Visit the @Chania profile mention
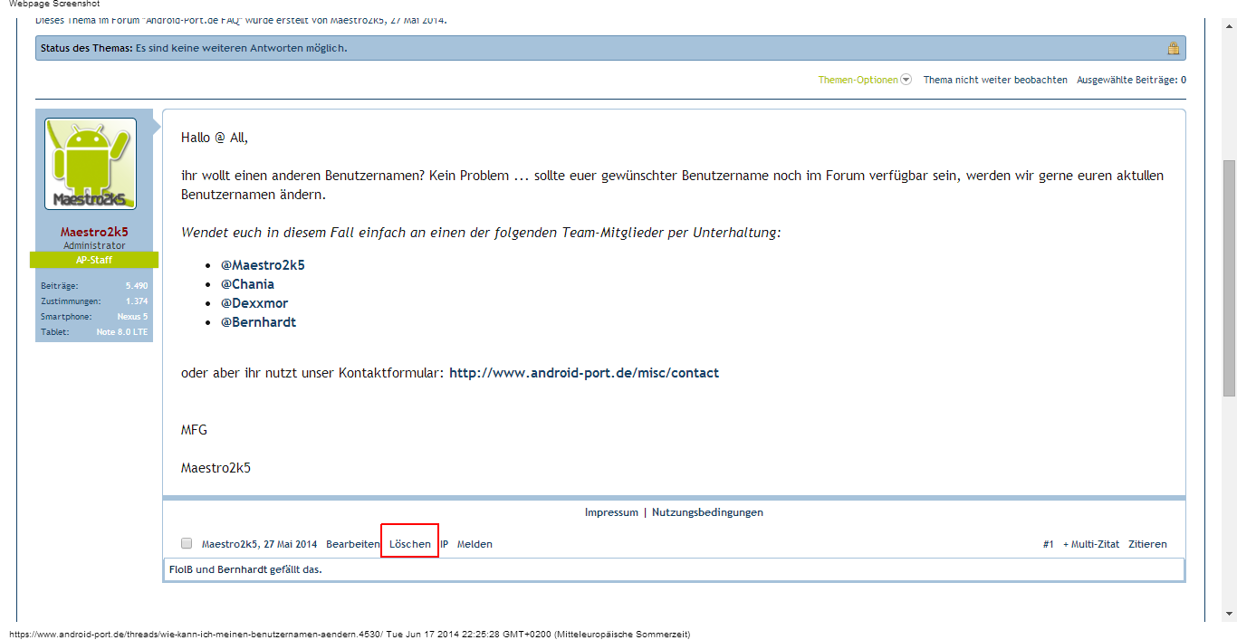1237x640 pixels. click(x=247, y=284)
